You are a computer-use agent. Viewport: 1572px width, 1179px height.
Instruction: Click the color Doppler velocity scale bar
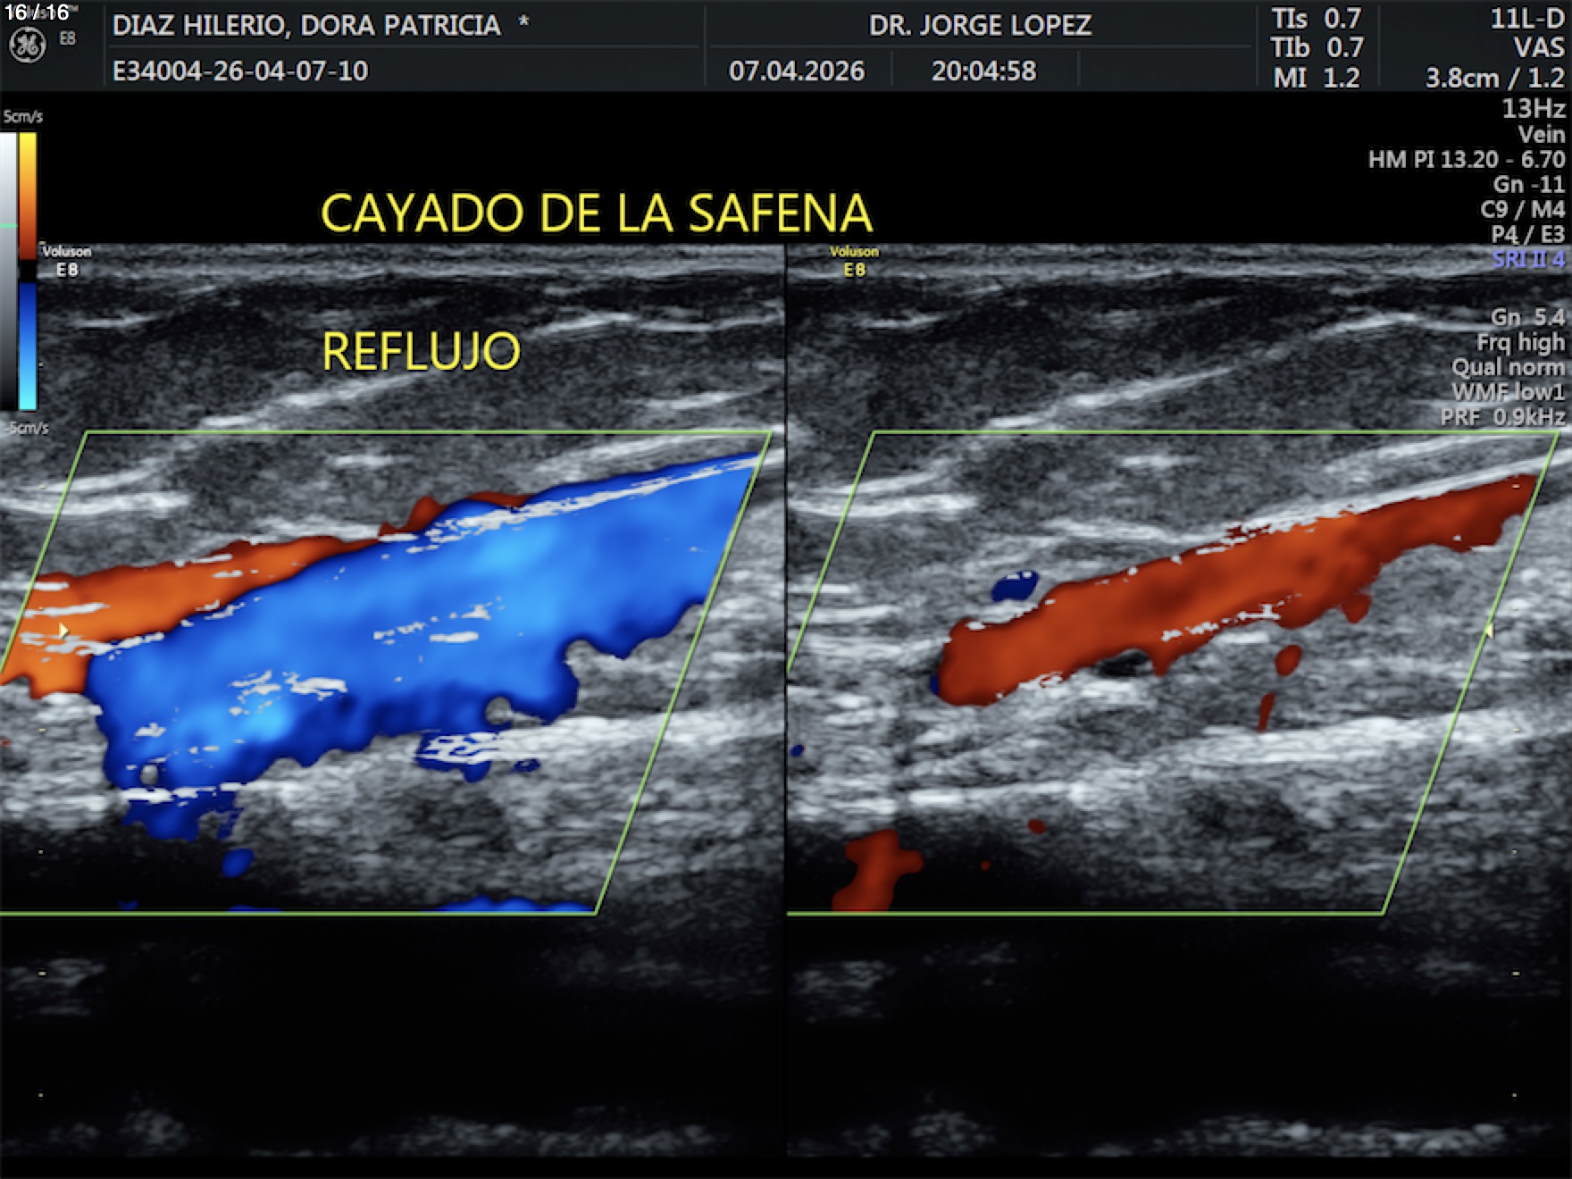point(28,271)
